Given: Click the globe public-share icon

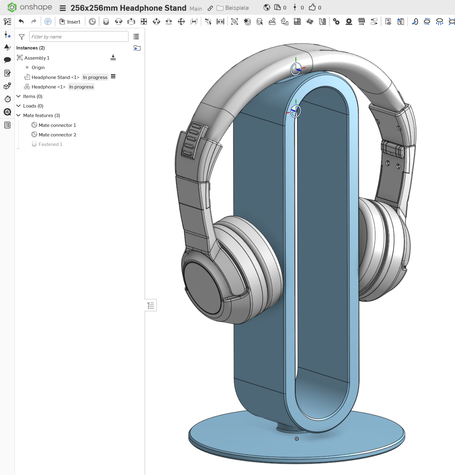Looking at the screenshot, I should point(267,7).
